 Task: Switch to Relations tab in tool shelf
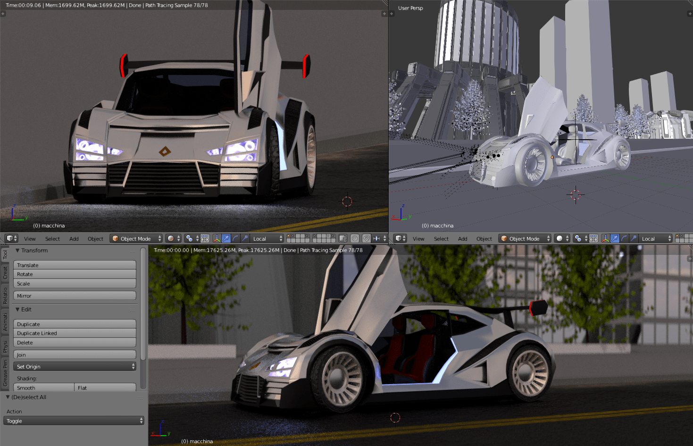pyautogui.click(x=5, y=295)
